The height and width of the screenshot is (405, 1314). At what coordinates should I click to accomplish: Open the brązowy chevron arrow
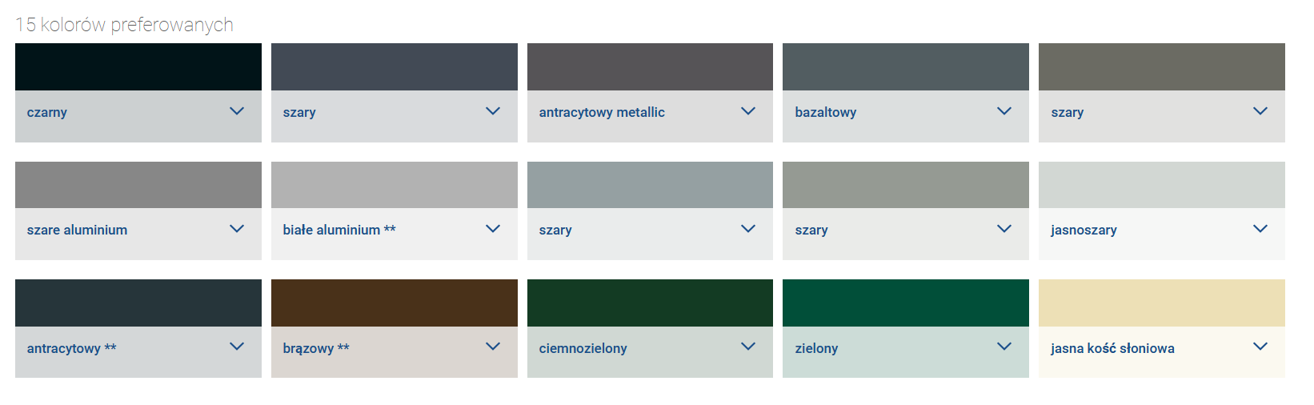pos(493,347)
